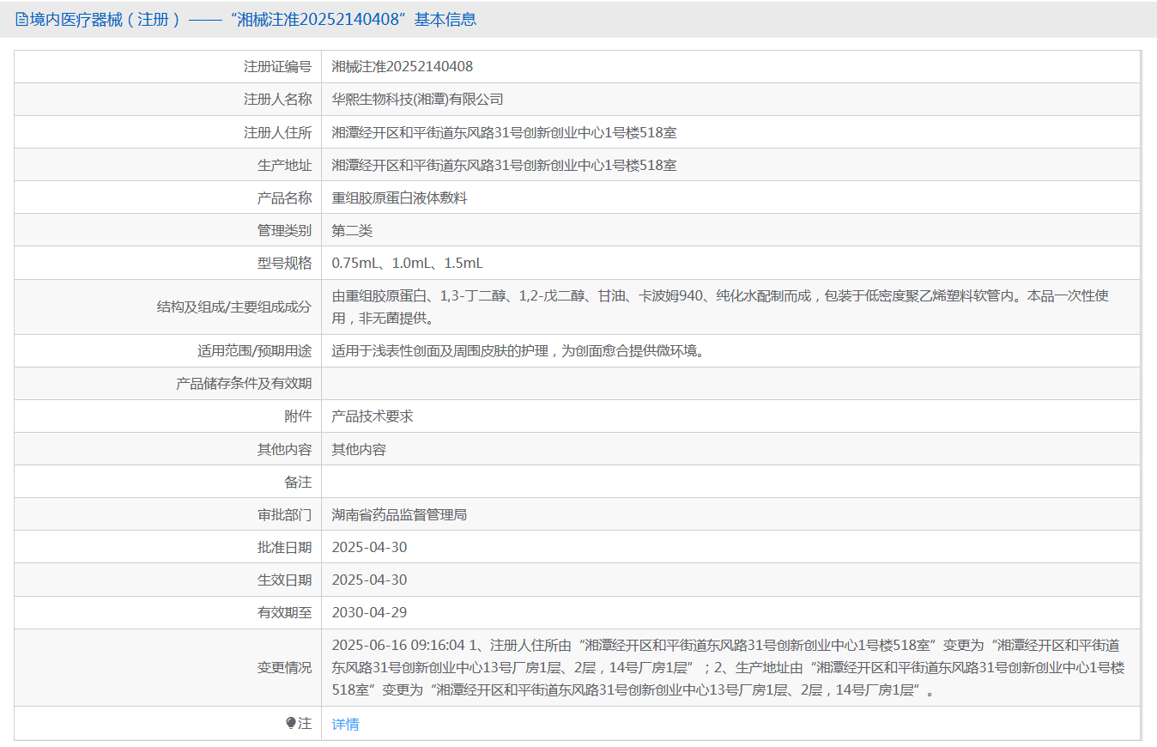Click the document icon in header title
The height and width of the screenshot is (747, 1157).
pos(21,20)
